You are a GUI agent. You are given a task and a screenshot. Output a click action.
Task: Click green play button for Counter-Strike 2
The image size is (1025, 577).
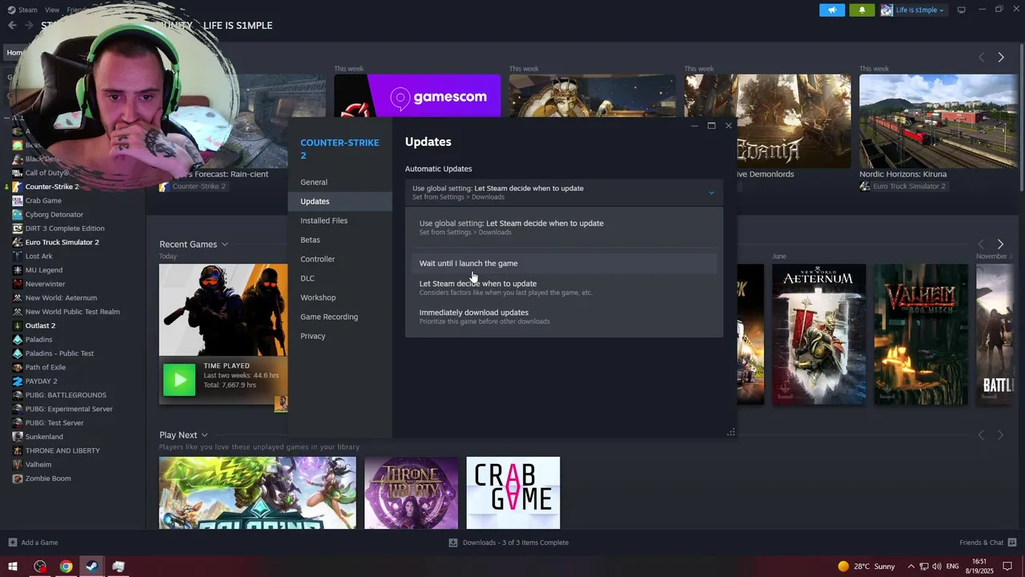(179, 380)
